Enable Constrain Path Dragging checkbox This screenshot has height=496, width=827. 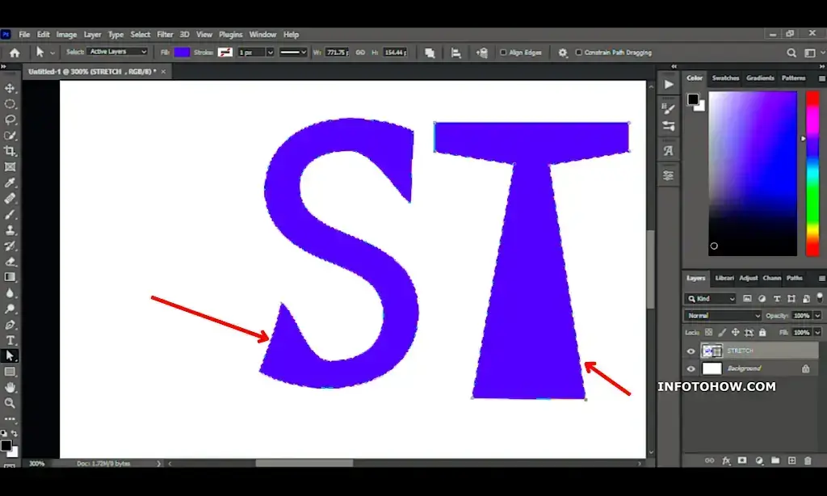[x=578, y=53]
